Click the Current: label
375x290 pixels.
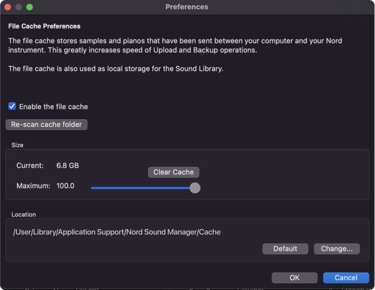tap(30, 165)
